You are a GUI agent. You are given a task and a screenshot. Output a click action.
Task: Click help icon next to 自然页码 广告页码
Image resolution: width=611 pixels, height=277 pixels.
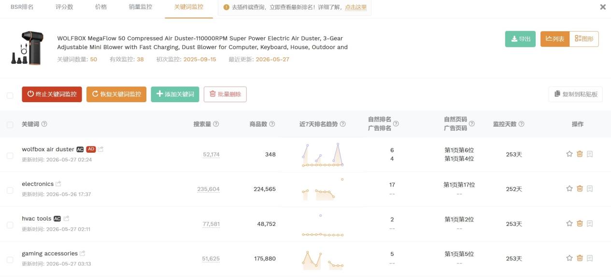pos(471,124)
